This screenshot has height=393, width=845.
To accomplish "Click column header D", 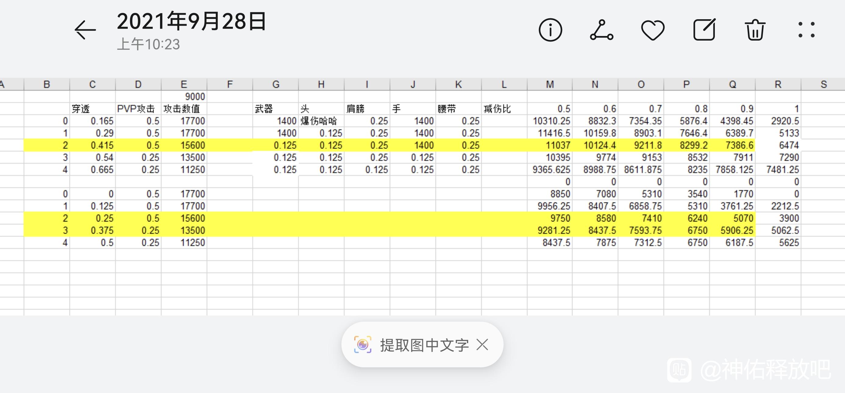I will click(x=138, y=85).
